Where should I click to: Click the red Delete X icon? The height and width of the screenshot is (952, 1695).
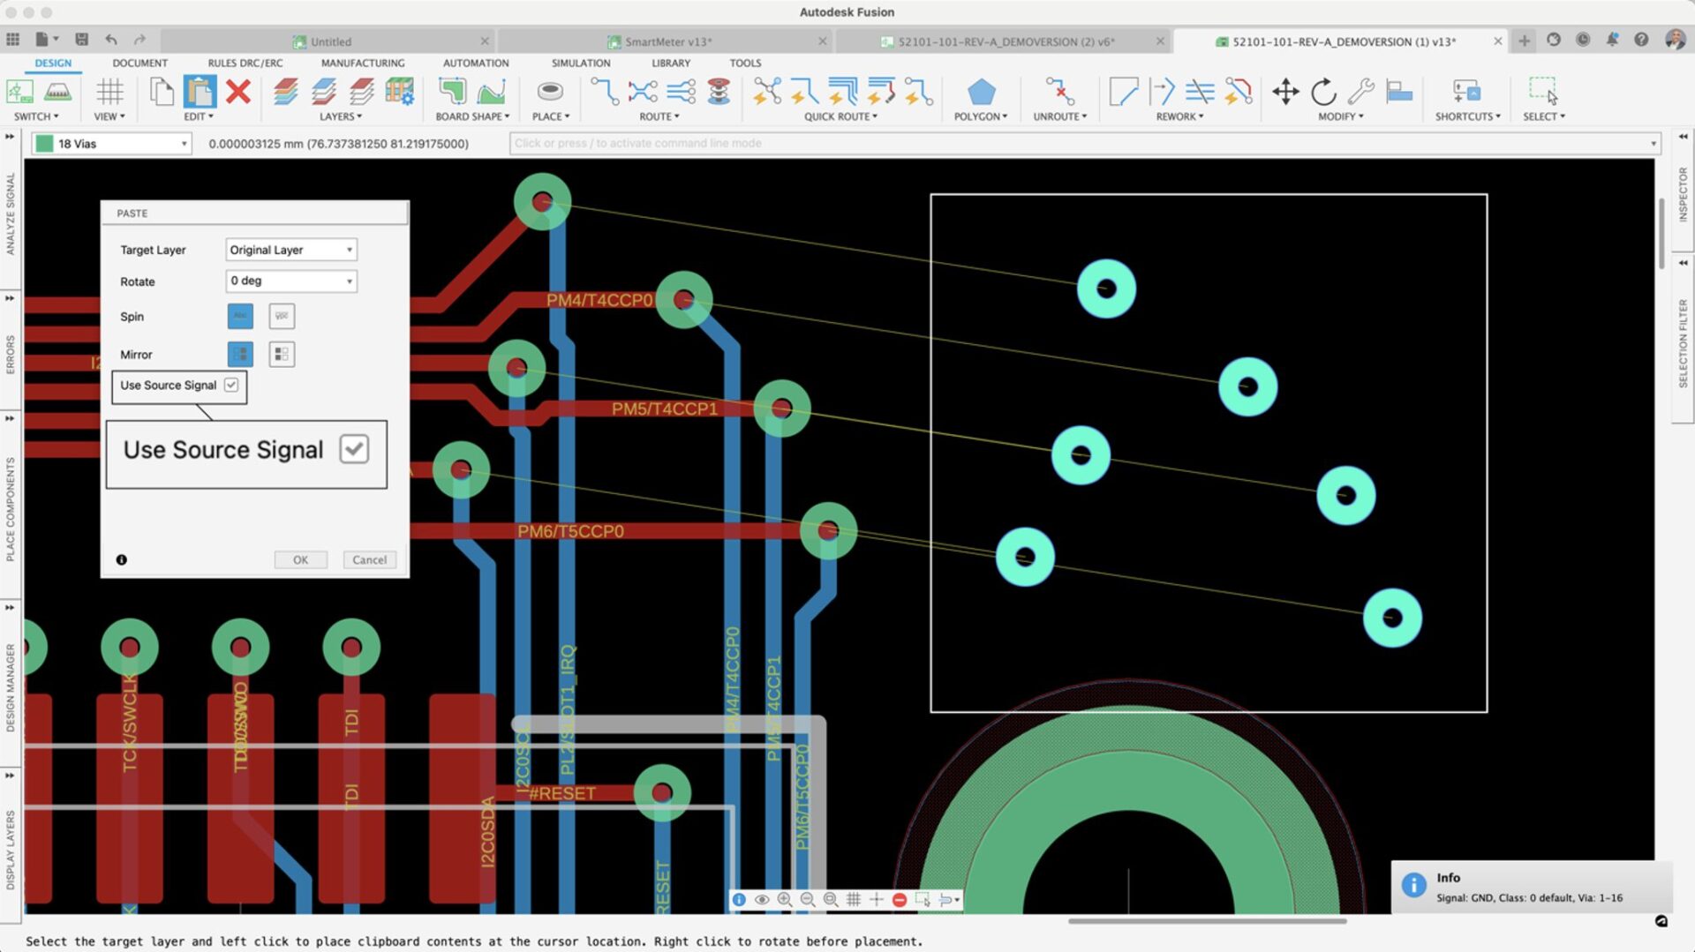[237, 92]
